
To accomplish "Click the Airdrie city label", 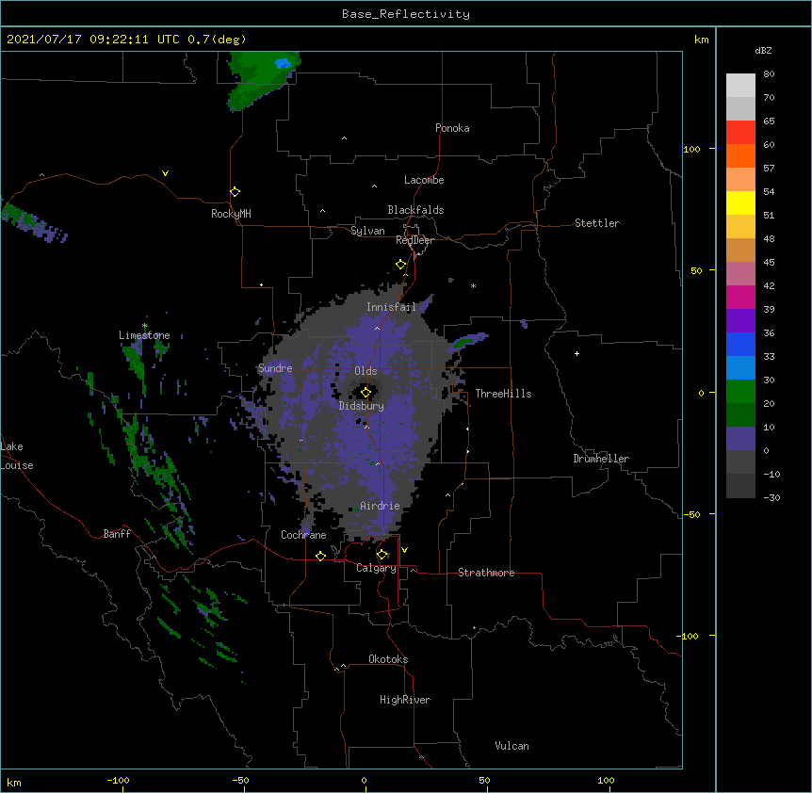I will click(x=381, y=506).
